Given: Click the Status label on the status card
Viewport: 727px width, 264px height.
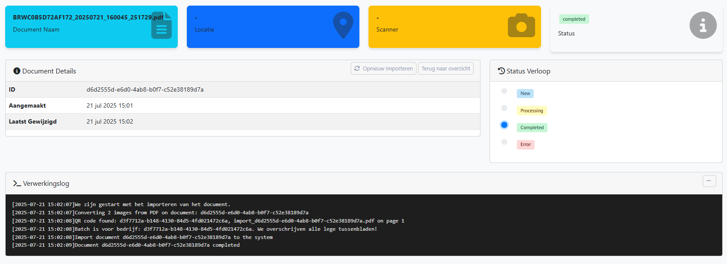Looking at the screenshot, I should [567, 33].
